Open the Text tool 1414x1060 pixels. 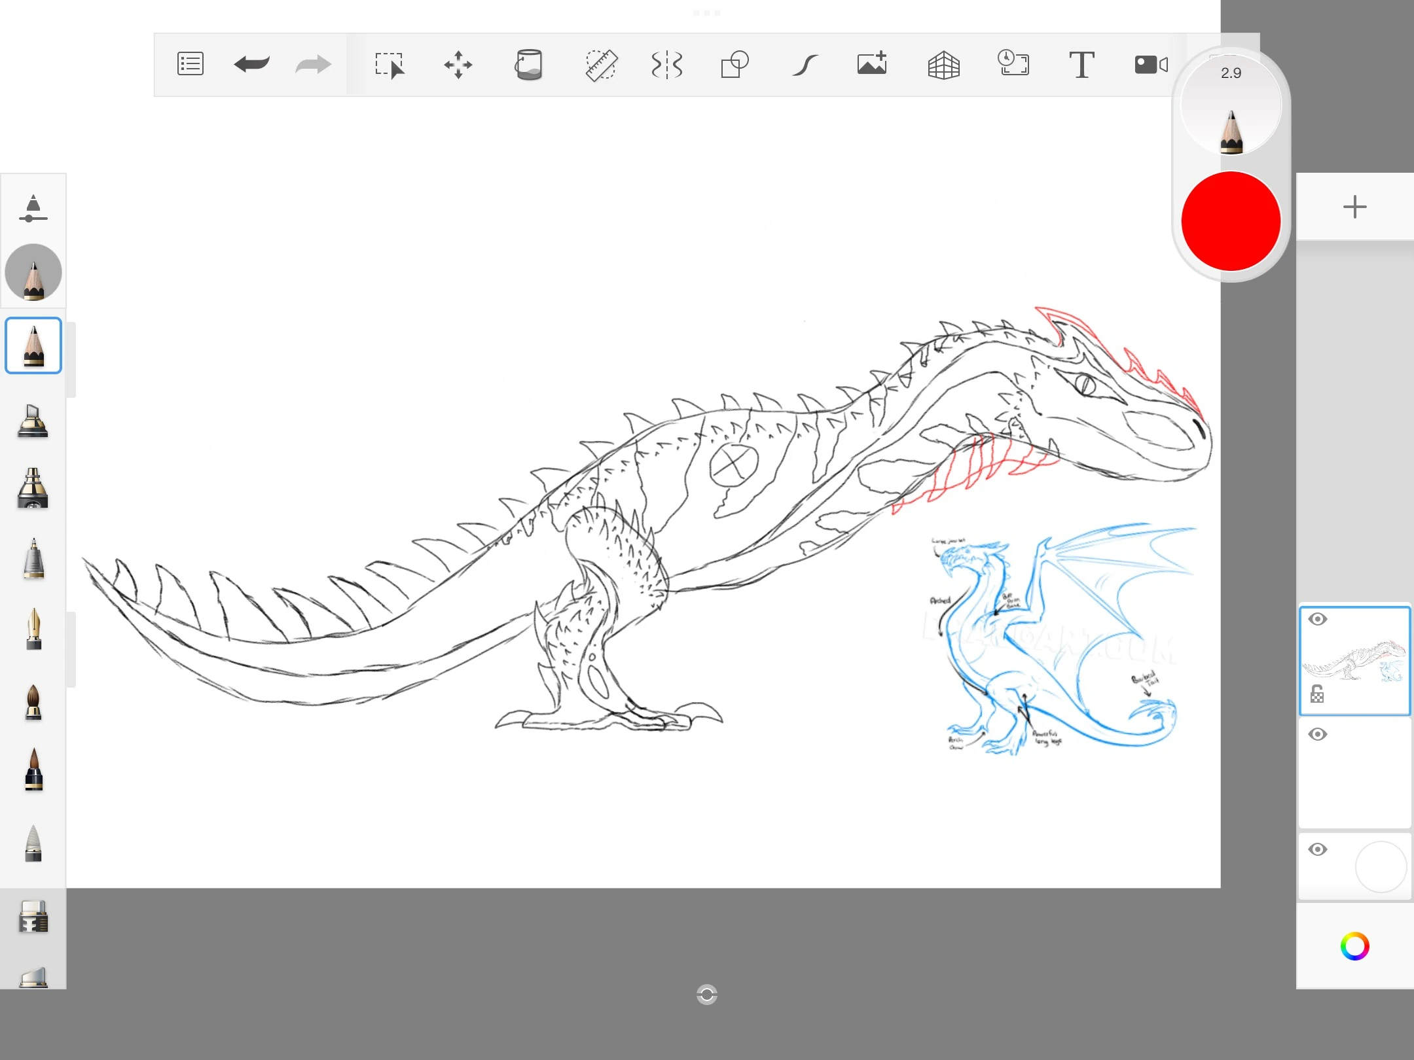1081,64
